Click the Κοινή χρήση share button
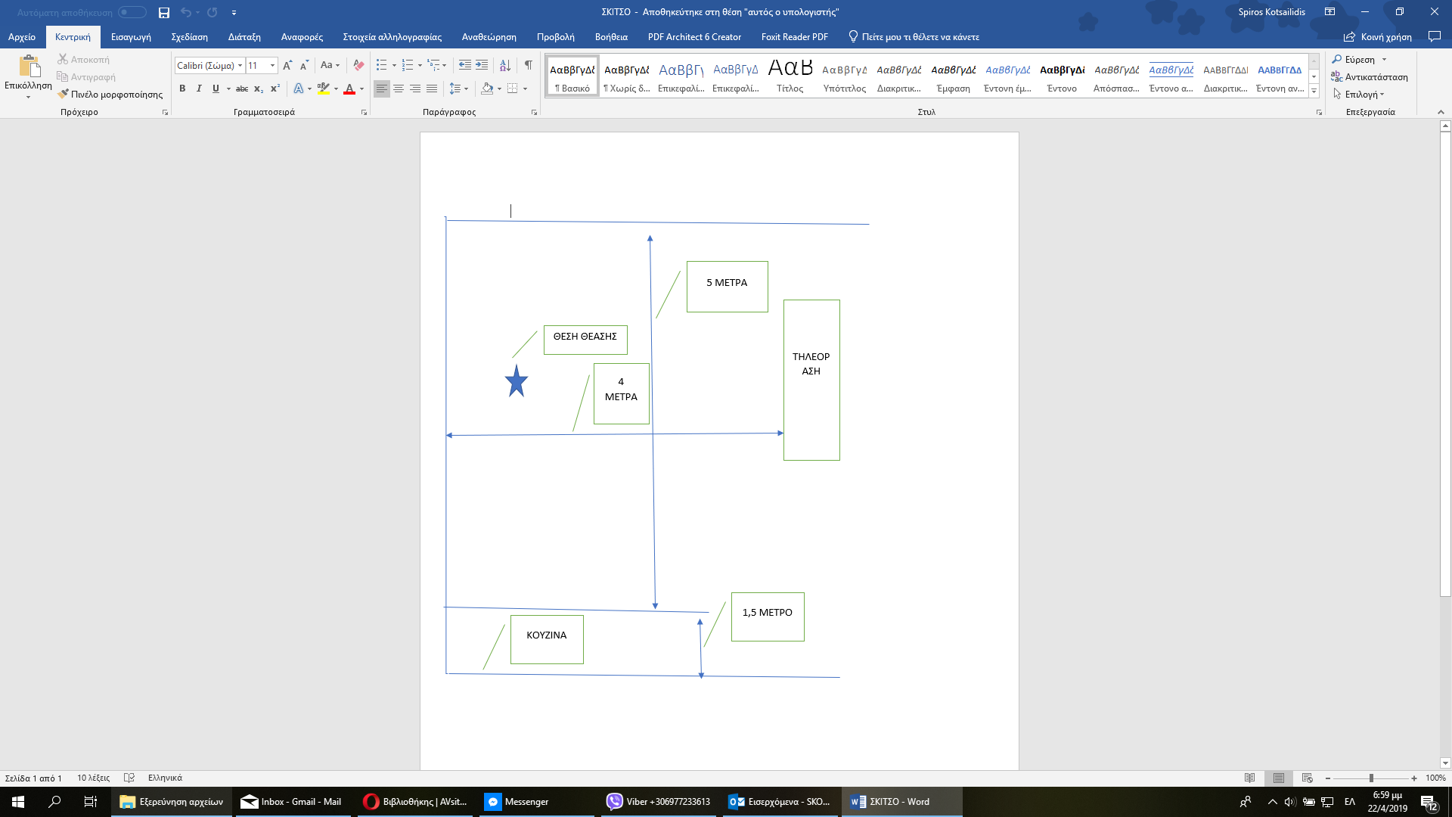Image resolution: width=1452 pixels, height=817 pixels. point(1378,36)
